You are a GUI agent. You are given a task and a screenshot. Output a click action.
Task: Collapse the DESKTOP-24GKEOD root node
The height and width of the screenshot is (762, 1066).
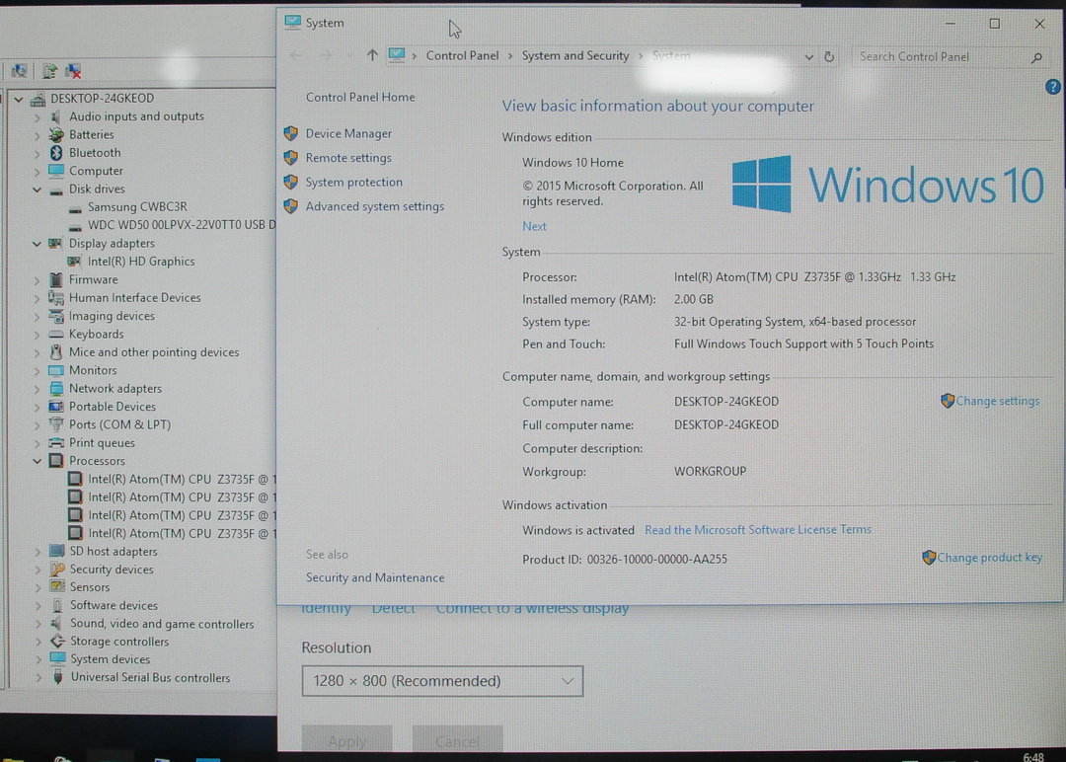click(19, 99)
